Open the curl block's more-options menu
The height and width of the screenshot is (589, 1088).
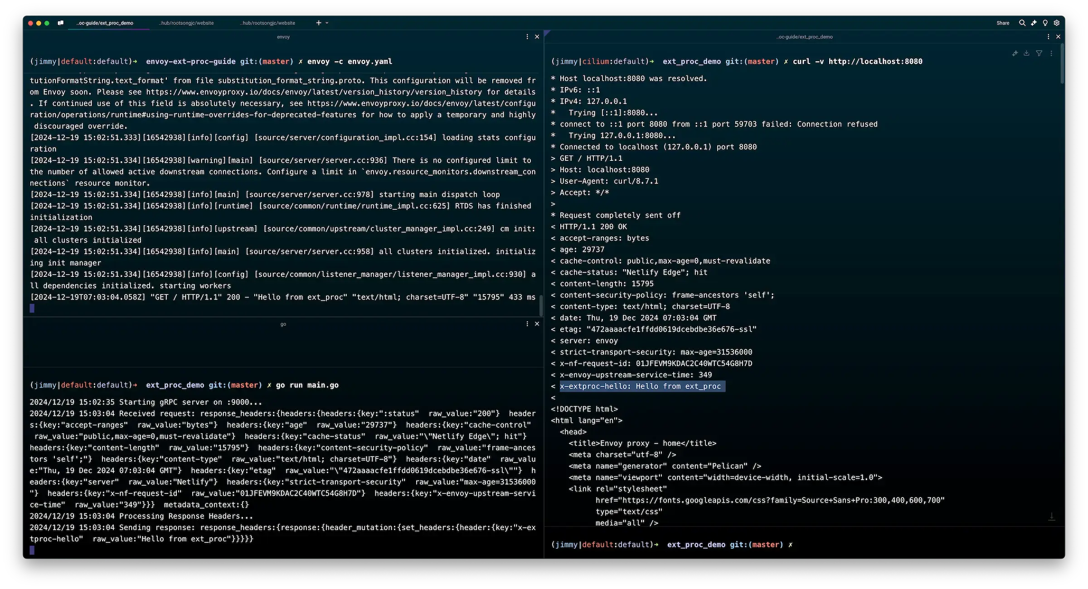point(1051,53)
